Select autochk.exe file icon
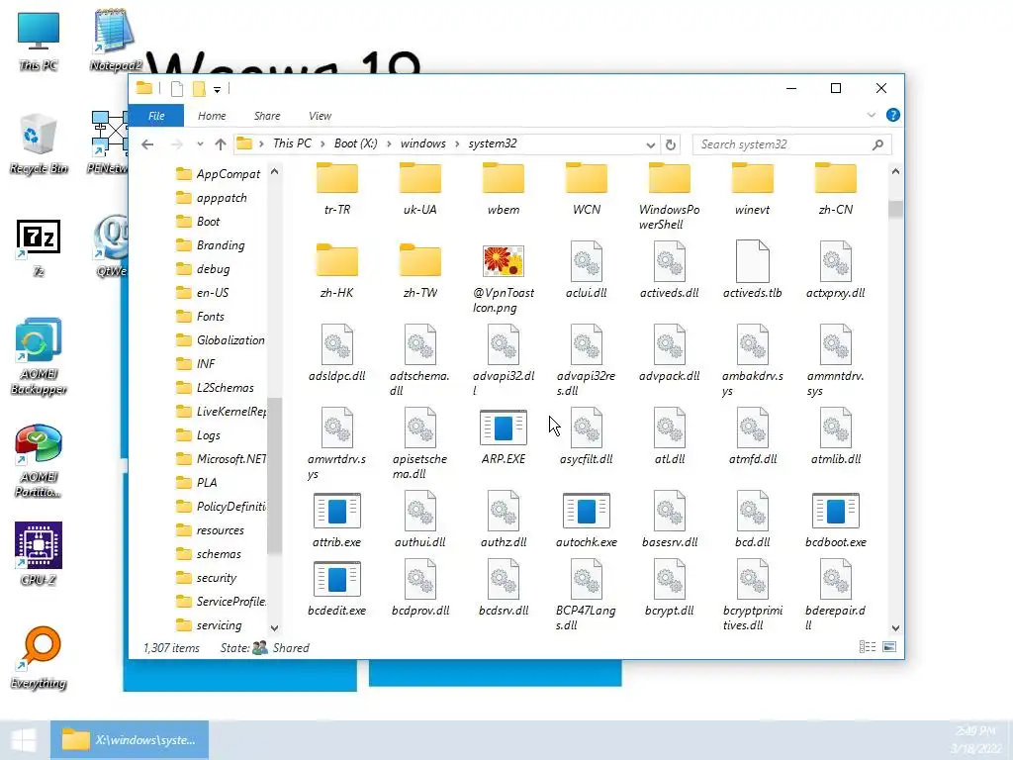Image resolution: width=1013 pixels, height=760 pixels. 586,511
